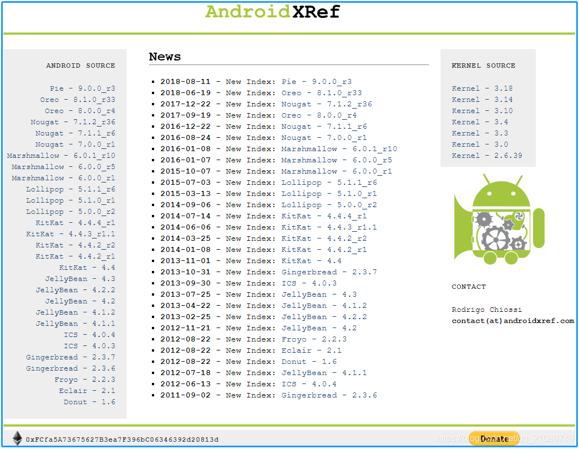The width and height of the screenshot is (579, 449).
Task: Open Oreo 8.1.0_r33 in Android Source sidebar
Action: (x=77, y=100)
